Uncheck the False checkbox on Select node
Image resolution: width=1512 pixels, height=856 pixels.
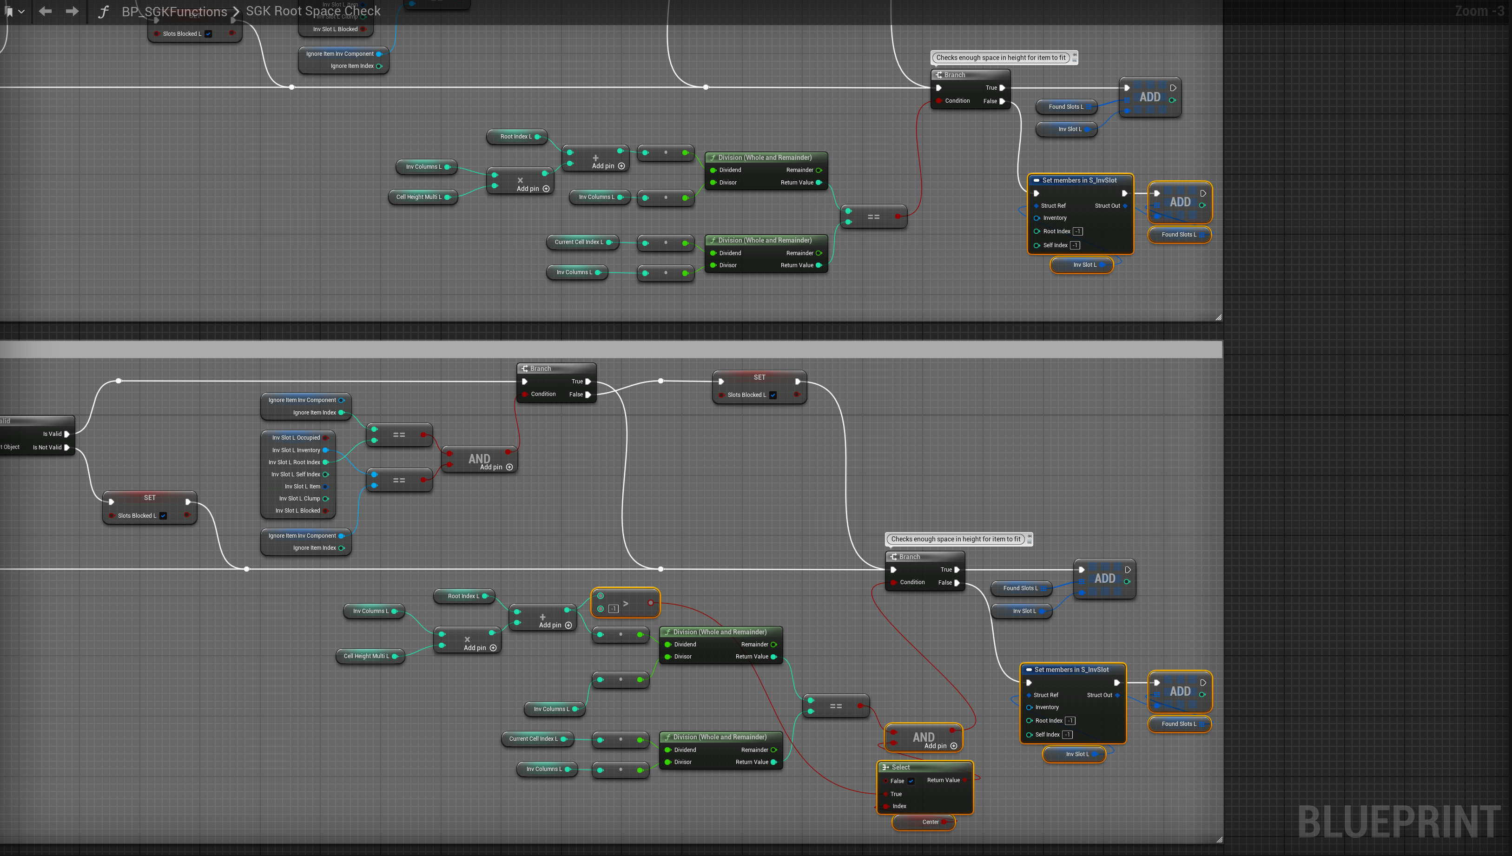click(911, 781)
